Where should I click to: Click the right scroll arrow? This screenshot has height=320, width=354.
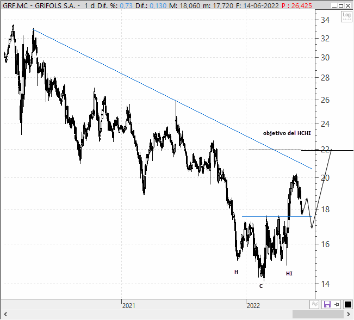tap(349, 315)
